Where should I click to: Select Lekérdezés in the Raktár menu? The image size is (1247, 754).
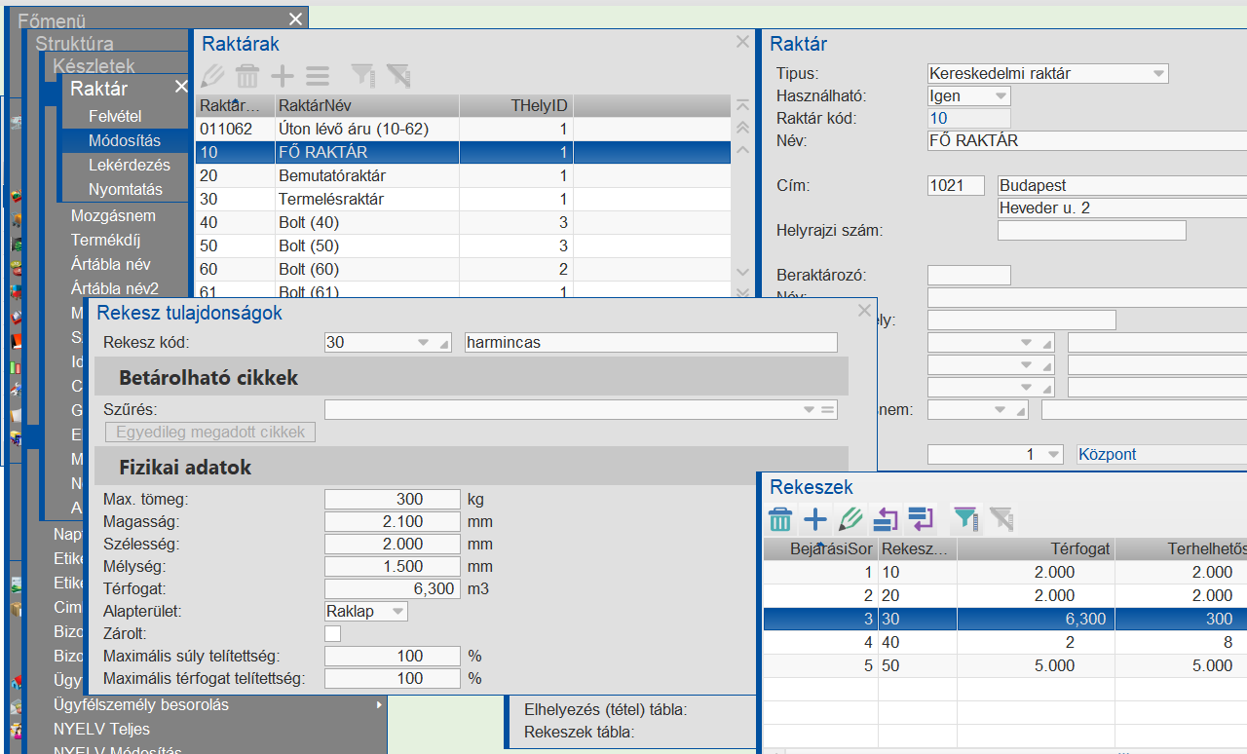coord(129,165)
